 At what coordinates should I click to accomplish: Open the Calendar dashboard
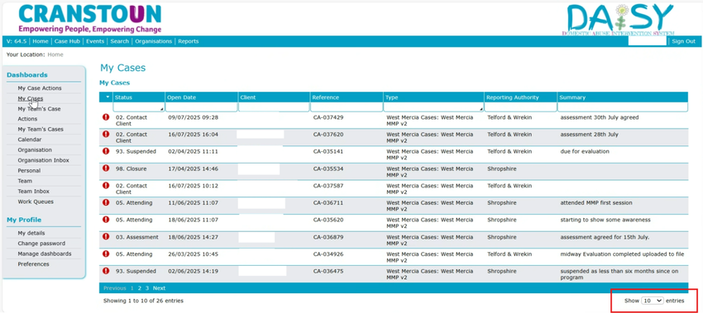tap(30, 140)
